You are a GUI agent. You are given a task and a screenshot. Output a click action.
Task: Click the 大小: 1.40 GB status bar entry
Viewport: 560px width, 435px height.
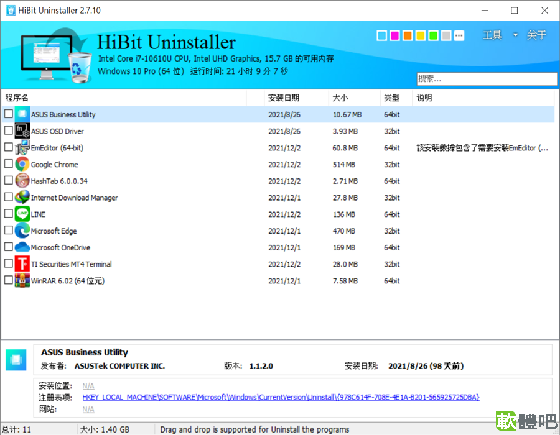point(105,429)
